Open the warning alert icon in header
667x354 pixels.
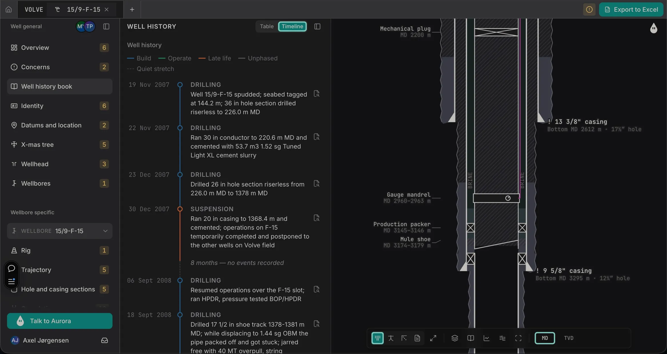click(589, 9)
